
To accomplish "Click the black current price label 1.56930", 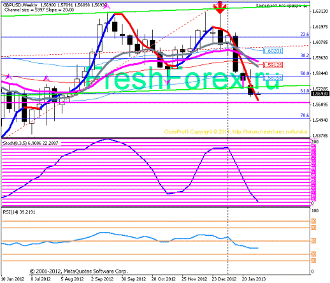I will (320, 94).
